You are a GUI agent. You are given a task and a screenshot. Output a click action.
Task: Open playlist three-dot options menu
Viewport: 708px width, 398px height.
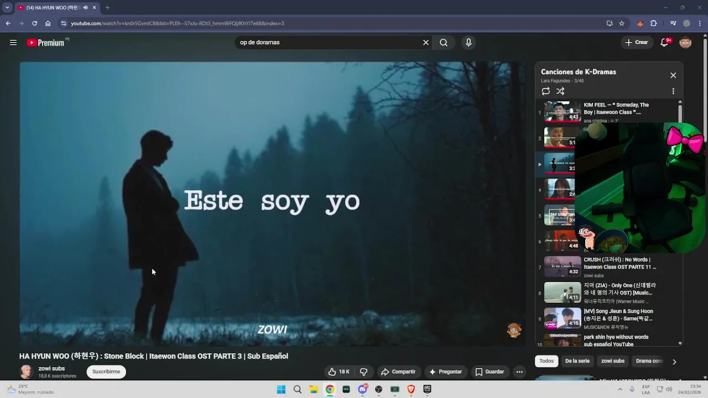tap(673, 91)
